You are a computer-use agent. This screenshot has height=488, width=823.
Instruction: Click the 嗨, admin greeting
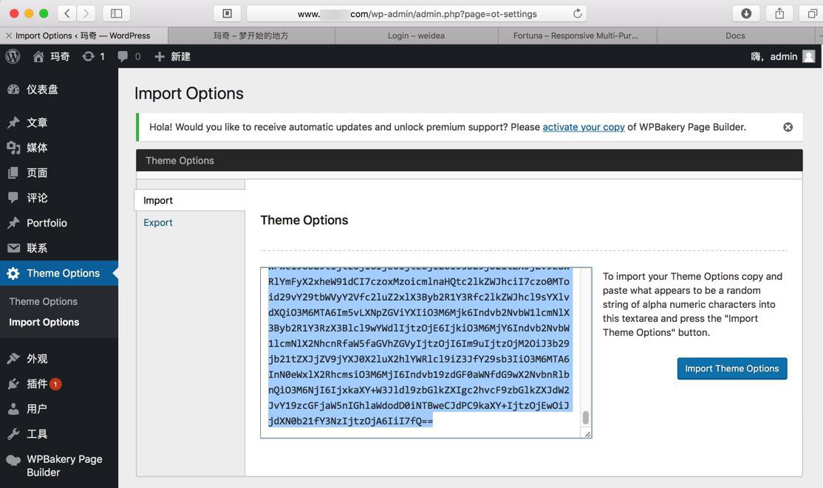click(x=774, y=57)
